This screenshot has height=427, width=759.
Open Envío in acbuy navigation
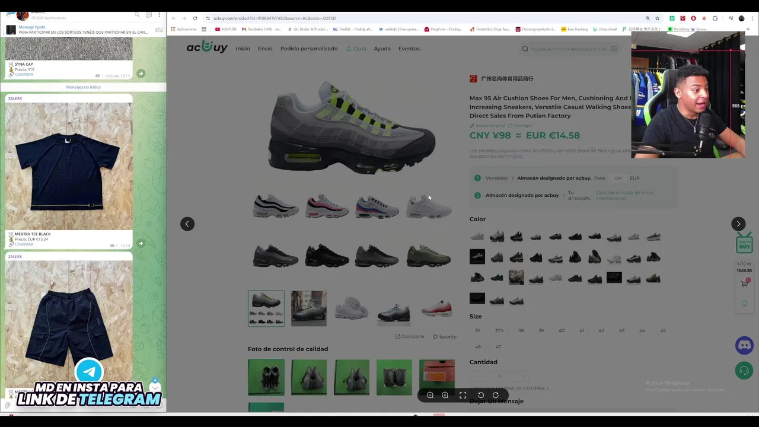(x=265, y=49)
